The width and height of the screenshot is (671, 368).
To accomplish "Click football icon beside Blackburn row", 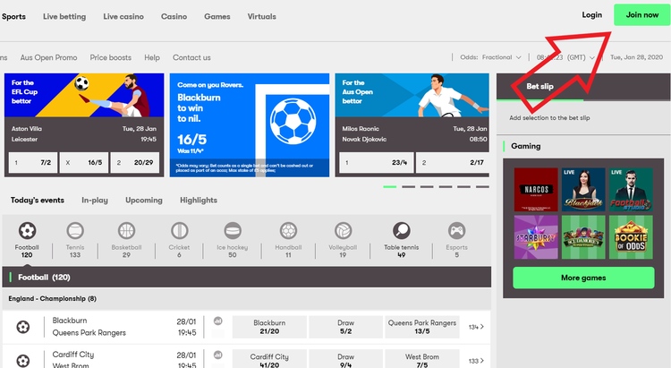I will click(23, 328).
